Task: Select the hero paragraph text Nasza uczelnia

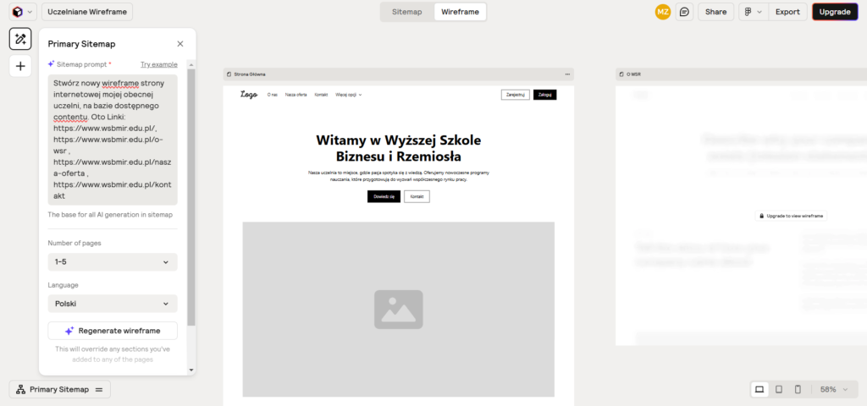Action: click(x=399, y=176)
